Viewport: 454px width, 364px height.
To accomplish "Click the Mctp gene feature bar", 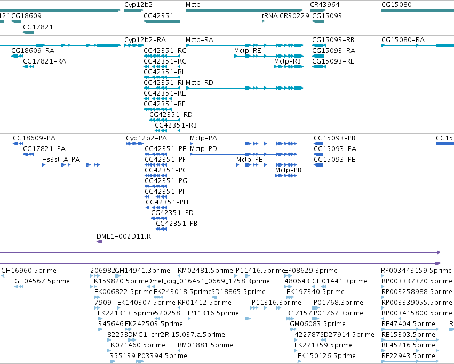I will tap(244, 10).
